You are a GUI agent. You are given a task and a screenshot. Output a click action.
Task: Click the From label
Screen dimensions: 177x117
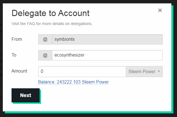pos(17,39)
